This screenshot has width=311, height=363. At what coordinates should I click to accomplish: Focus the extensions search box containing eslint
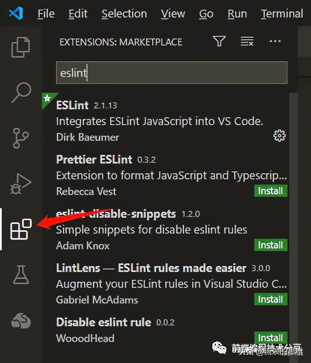[172, 73]
